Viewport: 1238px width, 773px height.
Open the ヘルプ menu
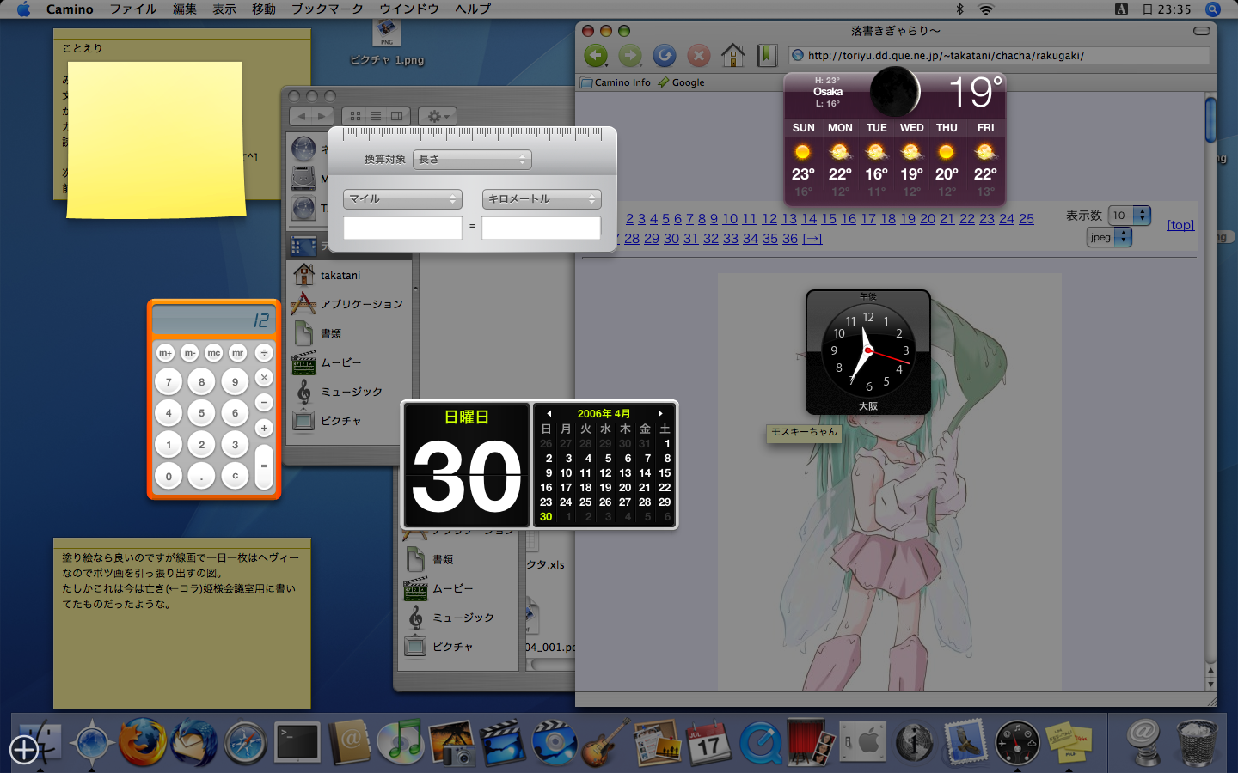pyautogui.click(x=474, y=9)
